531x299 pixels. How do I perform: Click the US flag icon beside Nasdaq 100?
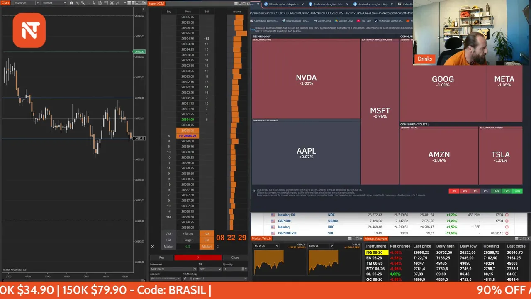(x=273, y=215)
